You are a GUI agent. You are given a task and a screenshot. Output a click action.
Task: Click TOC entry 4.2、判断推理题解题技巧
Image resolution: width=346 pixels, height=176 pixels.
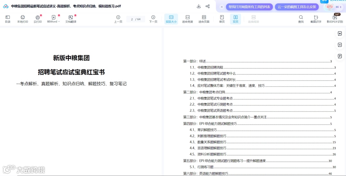[x=263, y=136]
